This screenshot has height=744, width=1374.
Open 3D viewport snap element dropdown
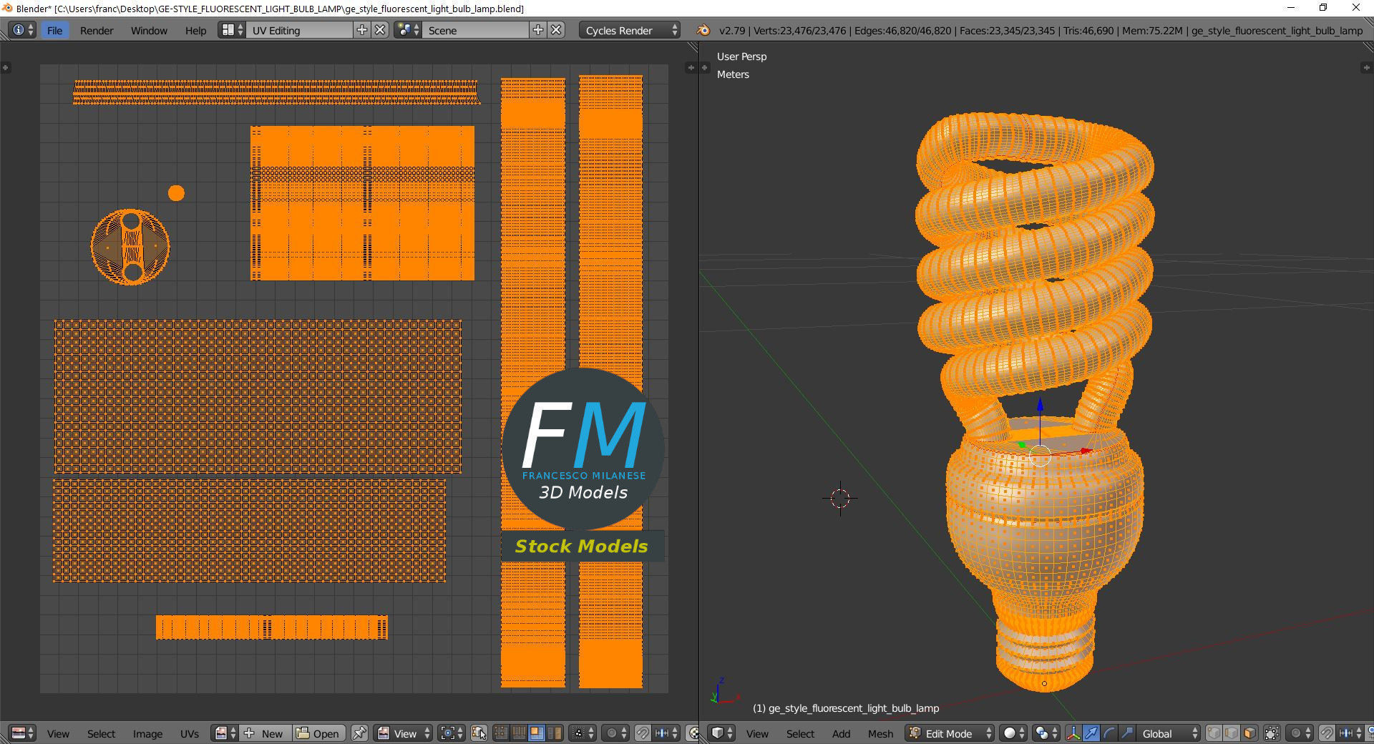(x=1350, y=733)
